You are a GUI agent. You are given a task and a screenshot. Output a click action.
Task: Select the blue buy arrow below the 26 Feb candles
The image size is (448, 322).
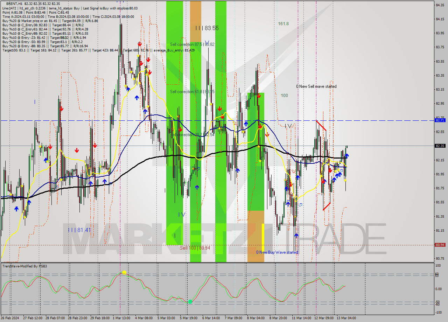point(16,209)
